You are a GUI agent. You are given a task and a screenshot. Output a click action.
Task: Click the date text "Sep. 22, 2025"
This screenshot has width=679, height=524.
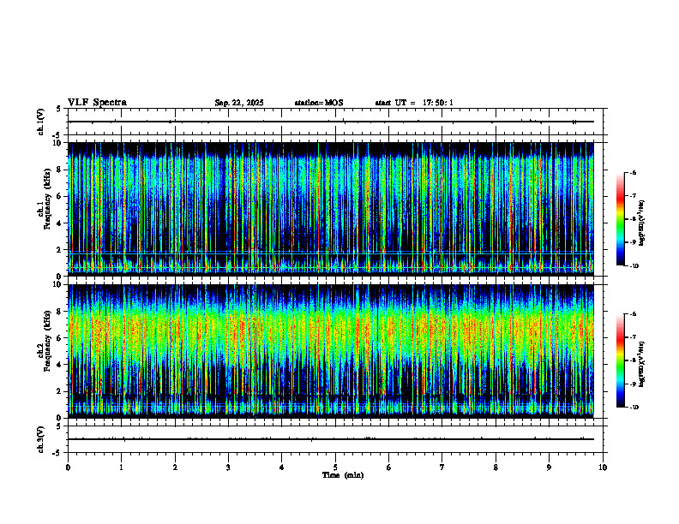pyautogui.click(x=239, y=103)
